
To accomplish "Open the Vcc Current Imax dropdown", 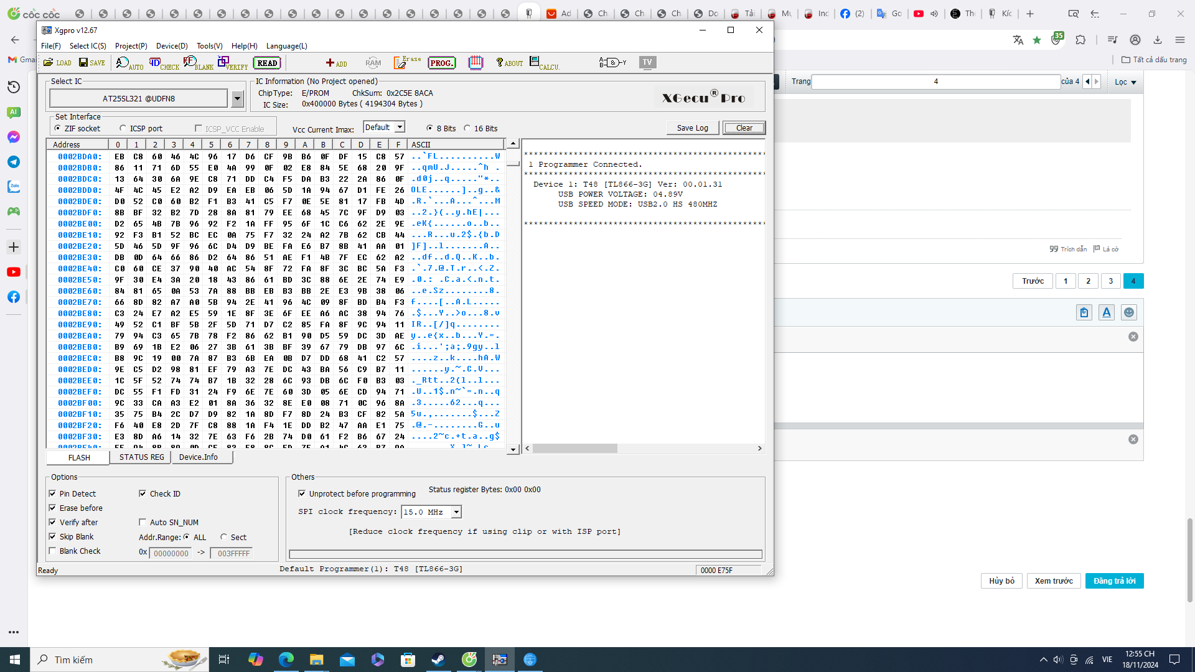I will 400,128.
